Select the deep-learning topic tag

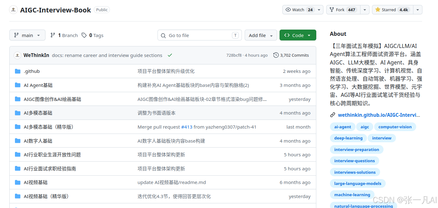click(x=348, y=138)
